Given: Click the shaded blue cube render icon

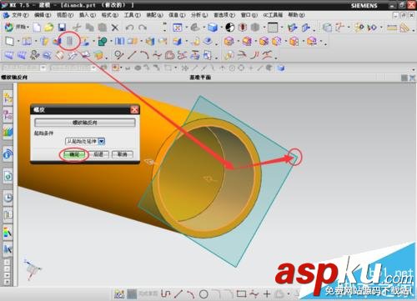Looking at the screenshot, I should [x=213, y=28].
